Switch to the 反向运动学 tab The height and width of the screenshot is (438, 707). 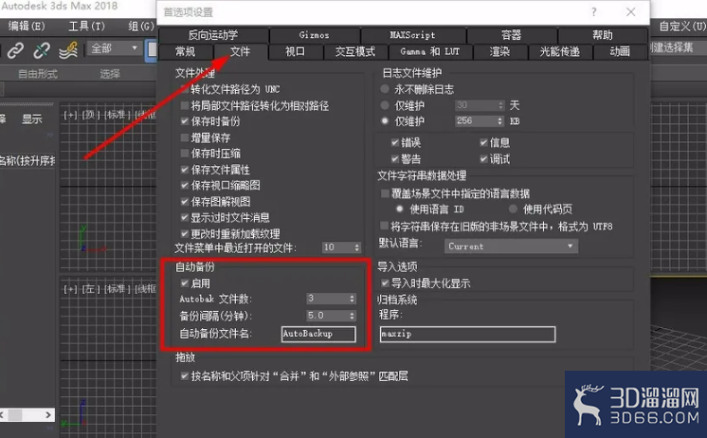[x=213, y=35]
